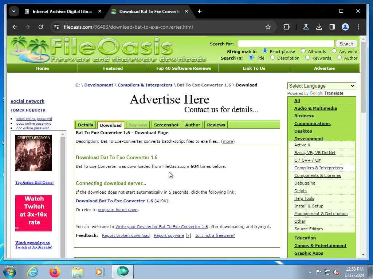Open the Chrome profile avatar

point(345,27)
